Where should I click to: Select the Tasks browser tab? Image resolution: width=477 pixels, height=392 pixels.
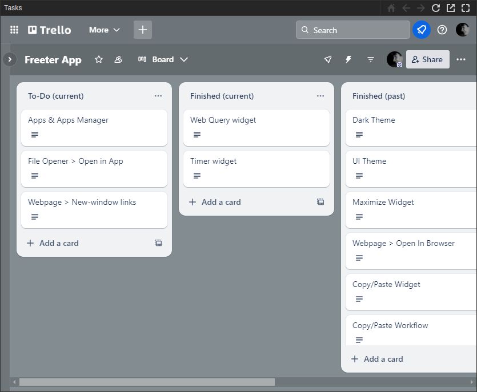tap(13, 8)
